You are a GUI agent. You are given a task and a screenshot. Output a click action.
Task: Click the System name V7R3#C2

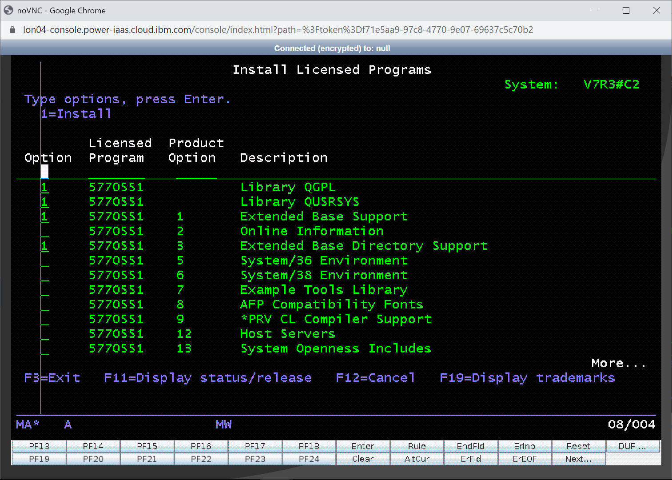click(x=611, y=84)
